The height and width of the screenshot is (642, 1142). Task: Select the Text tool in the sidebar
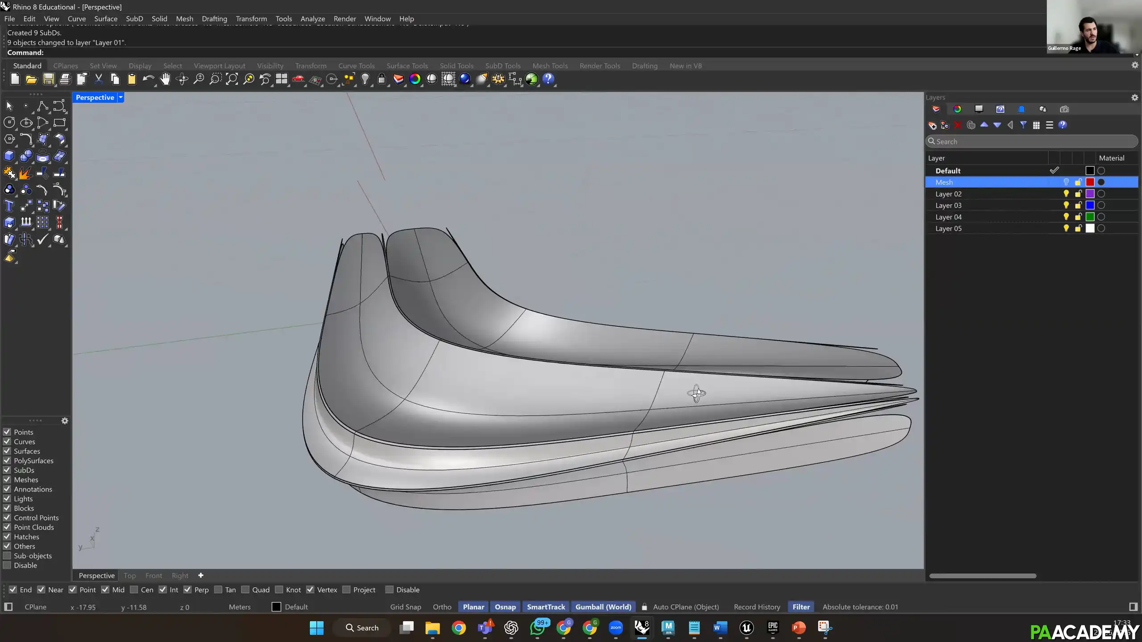coord(9,206)
